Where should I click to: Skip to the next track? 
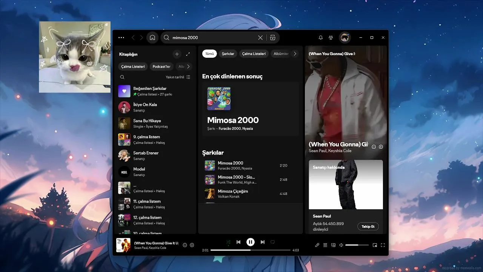coord(263,242)
